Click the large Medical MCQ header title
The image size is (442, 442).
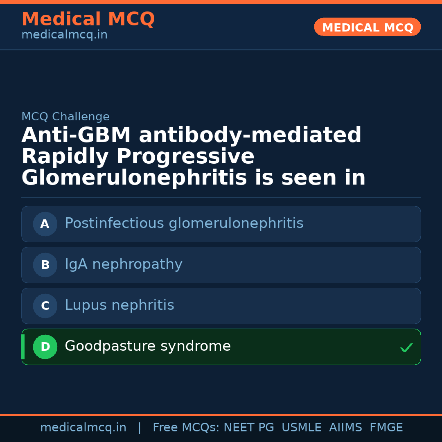pos(88,19)
